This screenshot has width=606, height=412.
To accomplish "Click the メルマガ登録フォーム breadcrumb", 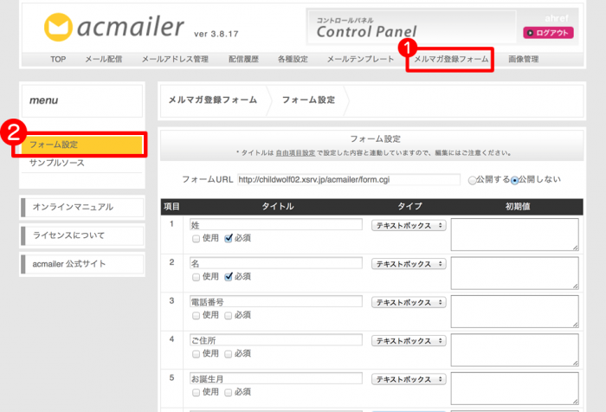I will 213,100.
